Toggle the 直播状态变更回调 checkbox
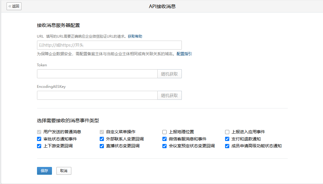The image size is (323, 184). 102,146
